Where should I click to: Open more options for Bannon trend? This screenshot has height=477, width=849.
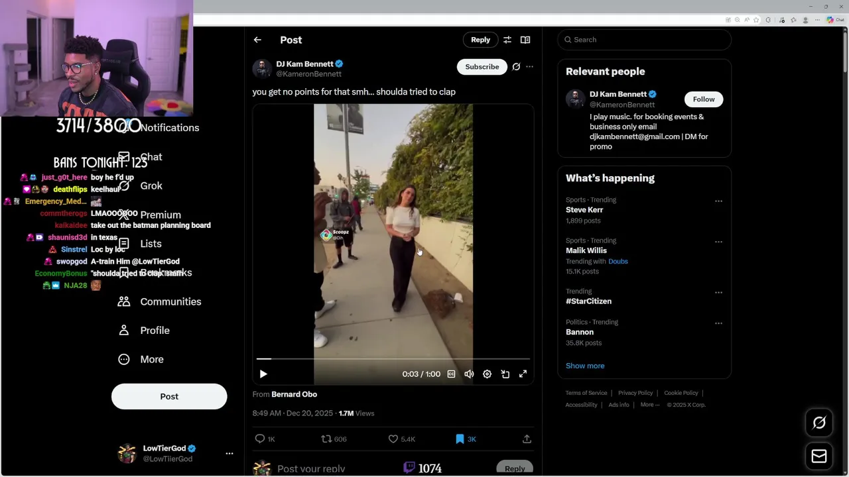[x=718, y=323]
